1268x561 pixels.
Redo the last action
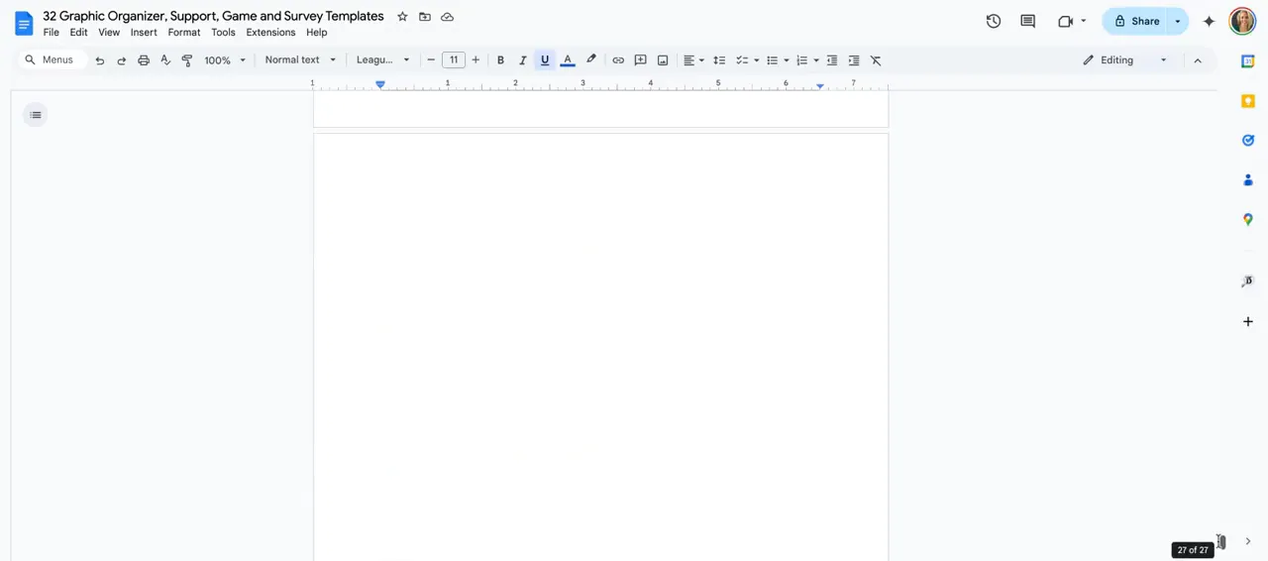point(121,60)
